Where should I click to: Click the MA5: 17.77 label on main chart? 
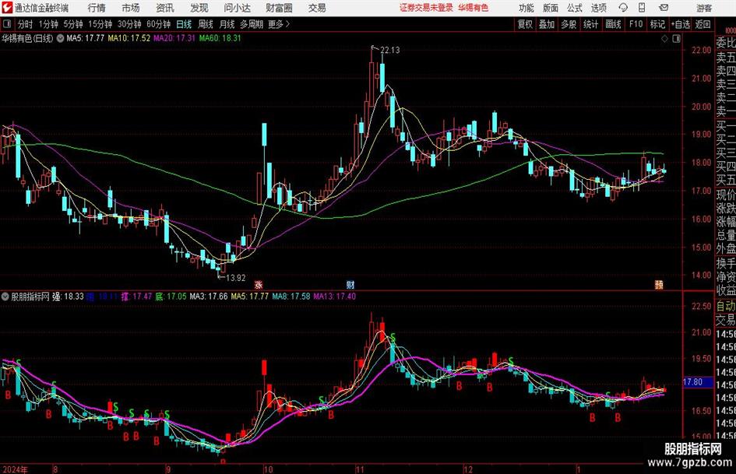pyautogui.click(x=85, y=38)
